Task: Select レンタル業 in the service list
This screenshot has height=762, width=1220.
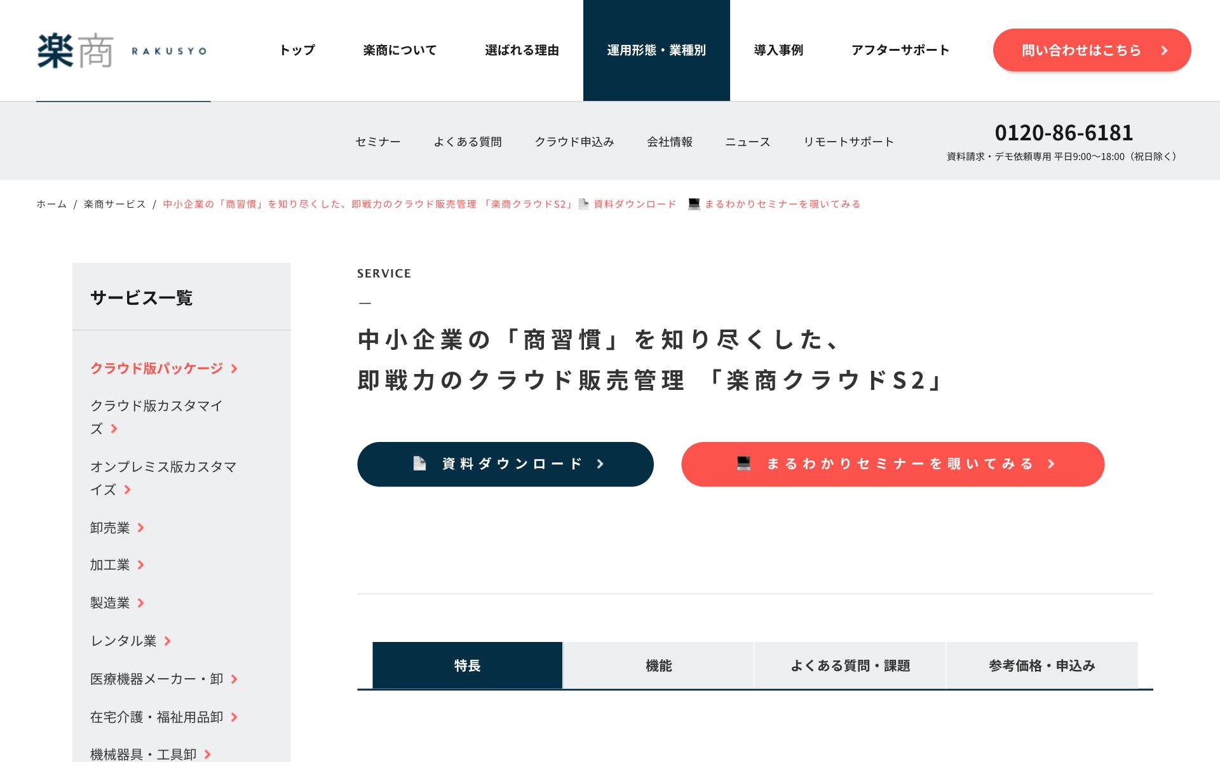Action: pyautogui.click(x=123, y=641)
